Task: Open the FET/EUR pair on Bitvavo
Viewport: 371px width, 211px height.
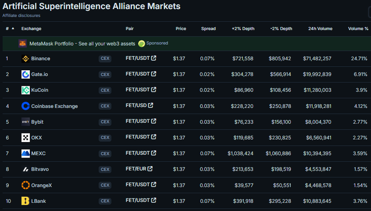Action: (136, 169)
